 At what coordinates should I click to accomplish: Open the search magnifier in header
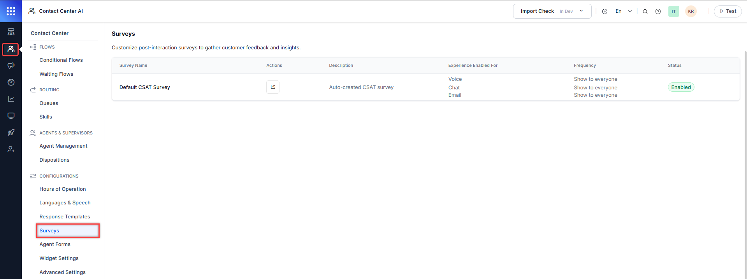tap(645, 11)
